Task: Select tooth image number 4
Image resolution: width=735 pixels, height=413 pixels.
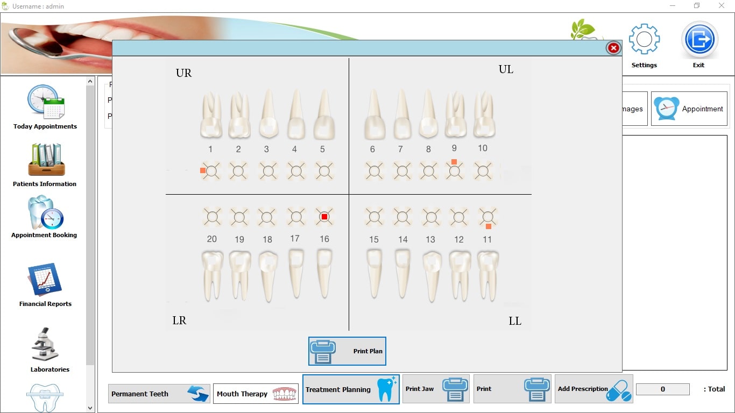Action: tap(295, 113)
